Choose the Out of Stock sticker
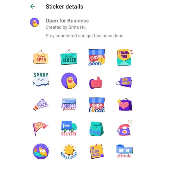This screenshot has height=170, width=170. (x=124, y=151)
